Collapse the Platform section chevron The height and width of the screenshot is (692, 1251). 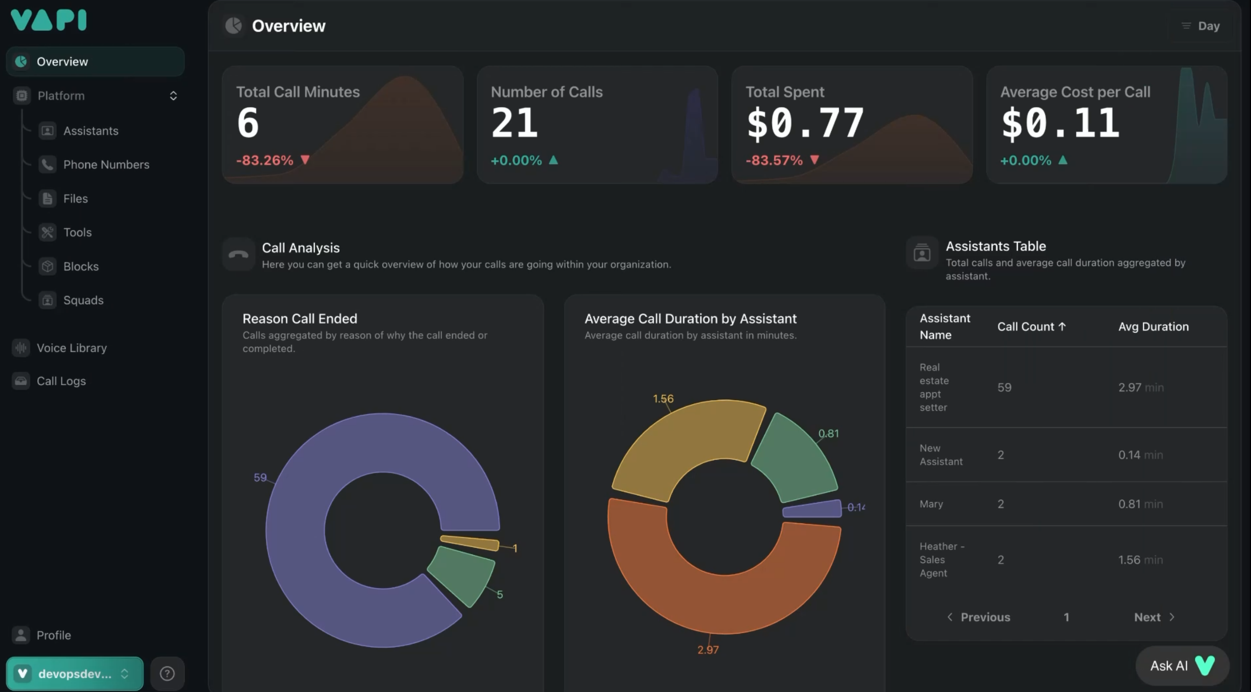click(173, 96)
